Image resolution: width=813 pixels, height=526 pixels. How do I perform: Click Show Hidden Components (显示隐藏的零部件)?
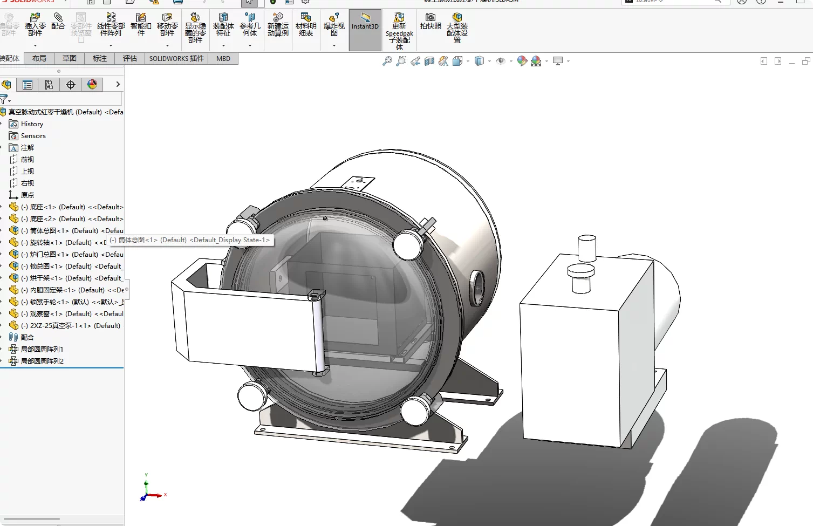point(195,28)
